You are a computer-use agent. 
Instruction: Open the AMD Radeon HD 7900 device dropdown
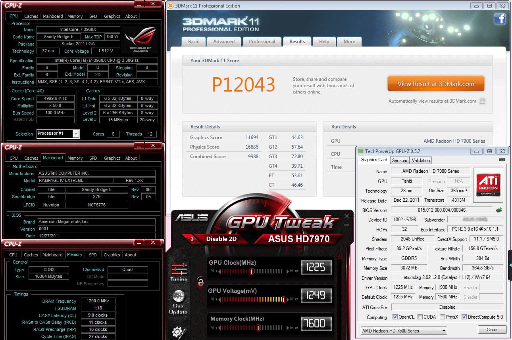click(x=404, y=330)
